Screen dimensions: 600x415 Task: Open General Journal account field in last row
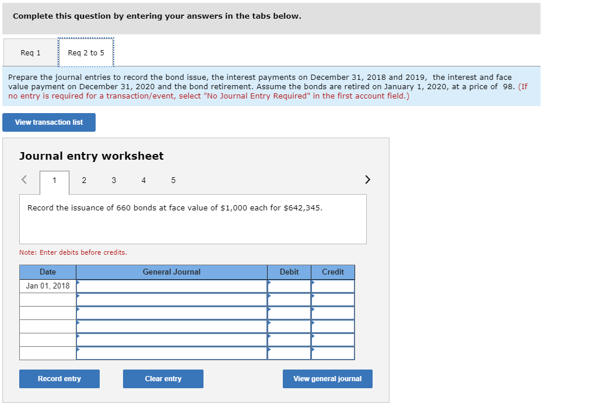(x=171, y=353)
